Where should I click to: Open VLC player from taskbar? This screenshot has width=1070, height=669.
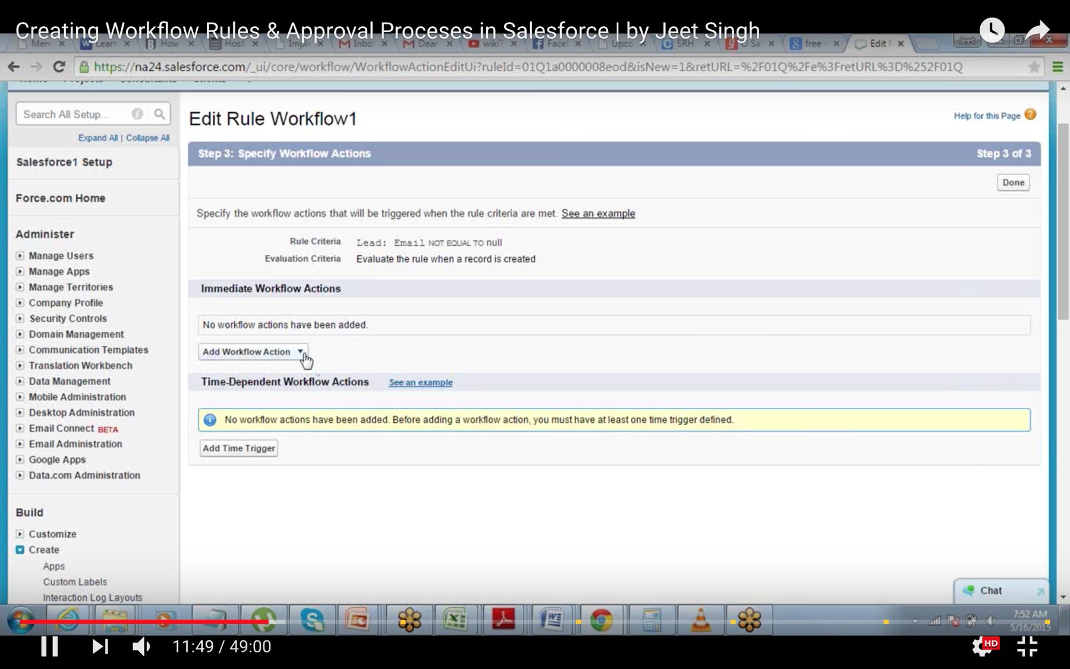[x=701, y=620]
